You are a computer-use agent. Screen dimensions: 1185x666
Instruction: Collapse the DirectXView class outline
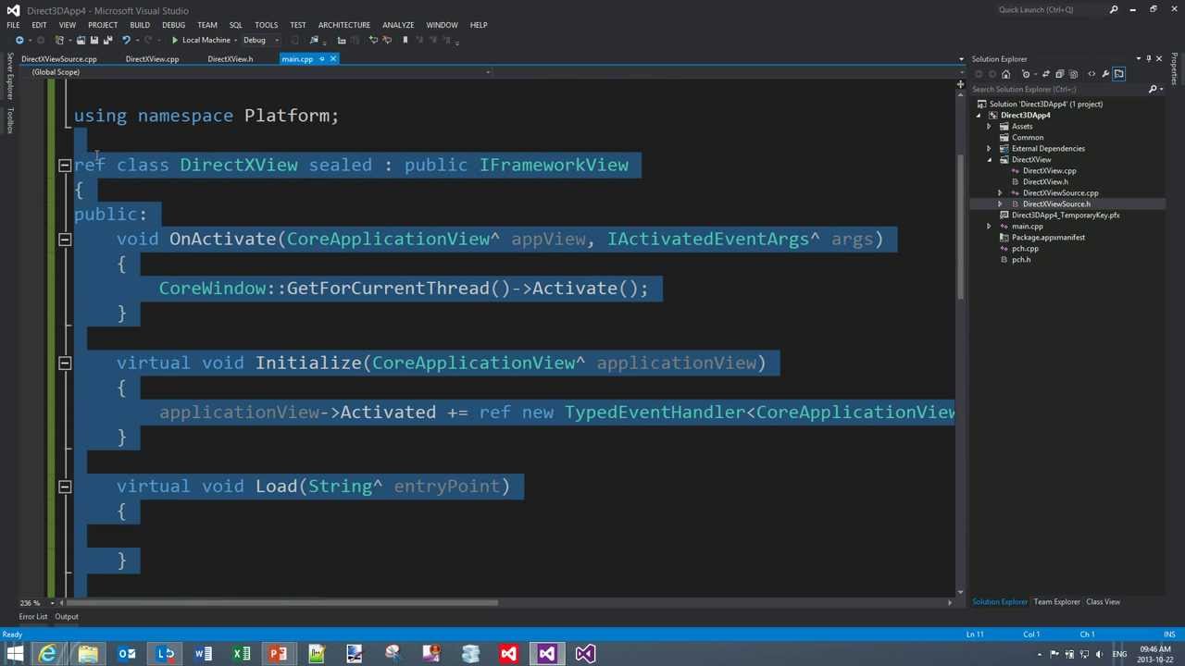[65, 165]
